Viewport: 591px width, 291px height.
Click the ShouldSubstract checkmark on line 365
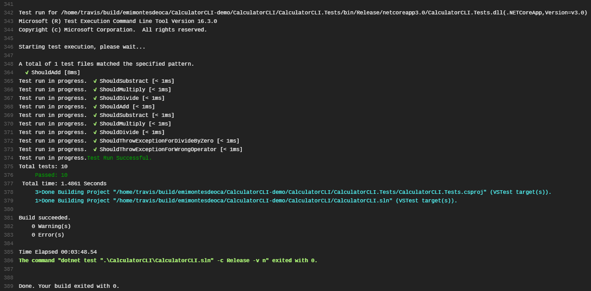[95, 81]
